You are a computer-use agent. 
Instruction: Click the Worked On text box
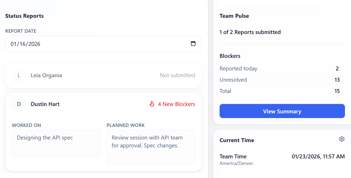[x=56, y=143]
